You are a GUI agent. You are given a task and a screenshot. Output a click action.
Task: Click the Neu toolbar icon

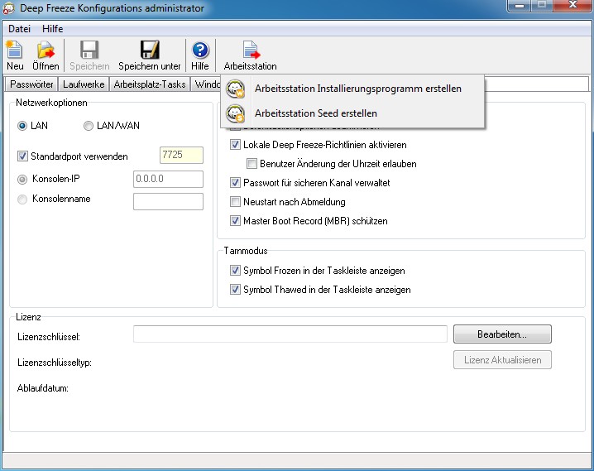click(14, 50)
